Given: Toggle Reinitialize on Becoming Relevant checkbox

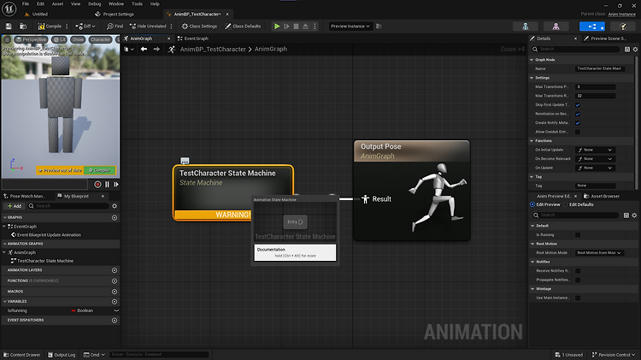Looking at the screenshot, I should pos(578,114).
